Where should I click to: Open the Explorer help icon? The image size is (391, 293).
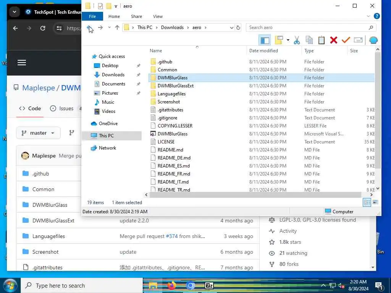point(376,16)
